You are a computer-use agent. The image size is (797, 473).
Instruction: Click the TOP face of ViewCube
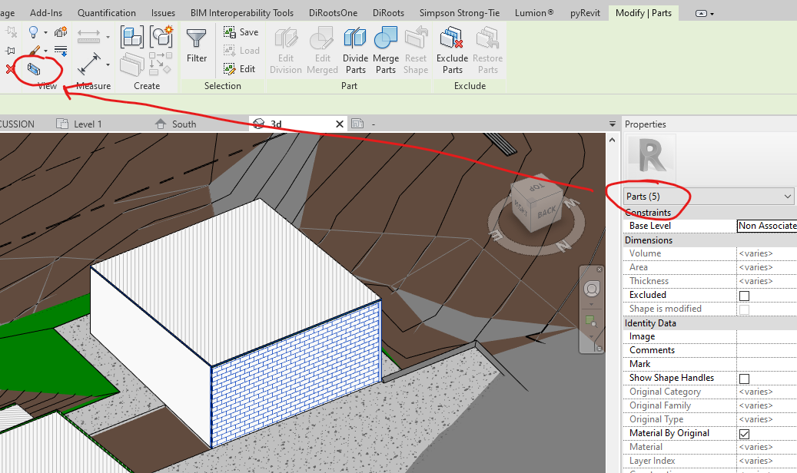click(x=536, y=187)
